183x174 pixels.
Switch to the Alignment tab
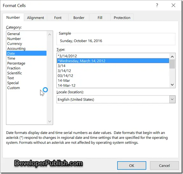(35, 18)
